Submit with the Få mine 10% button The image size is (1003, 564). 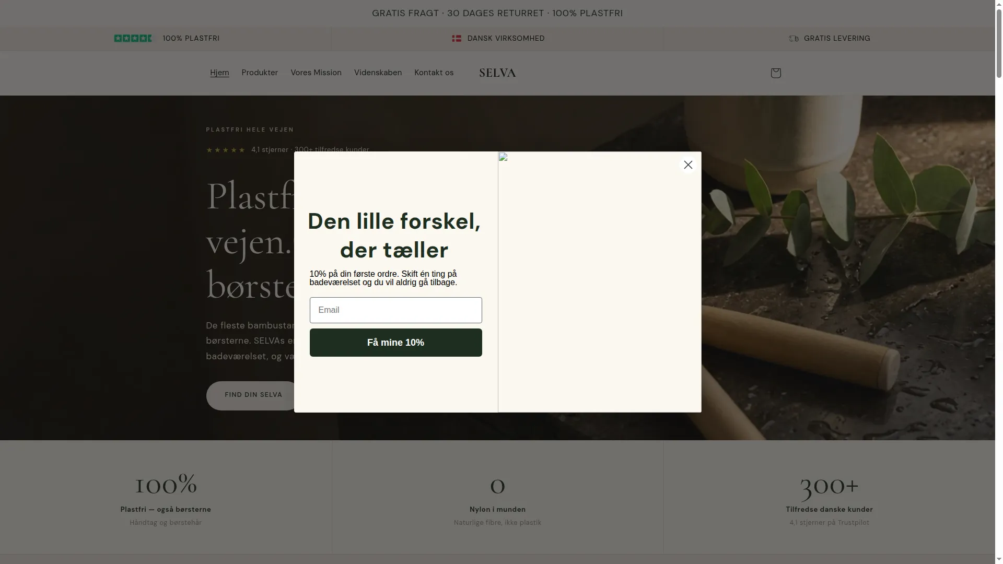[x=395, y=343]
